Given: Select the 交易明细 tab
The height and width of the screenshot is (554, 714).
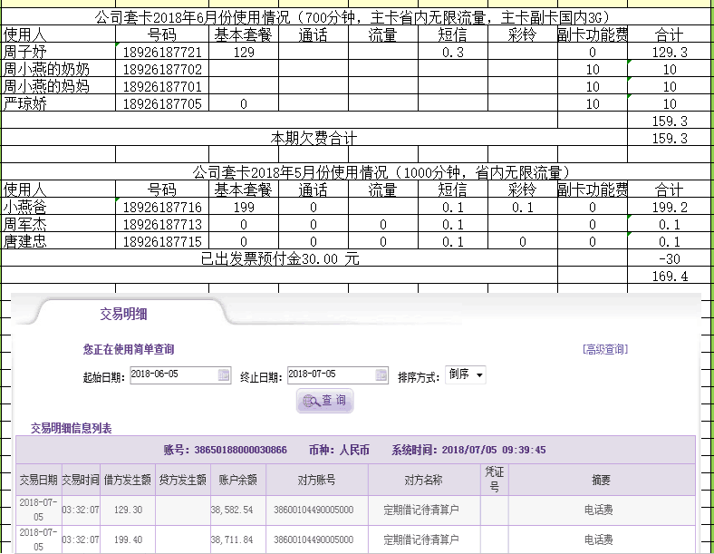Looking at the screenshot, I should click(x=123, y=315).
